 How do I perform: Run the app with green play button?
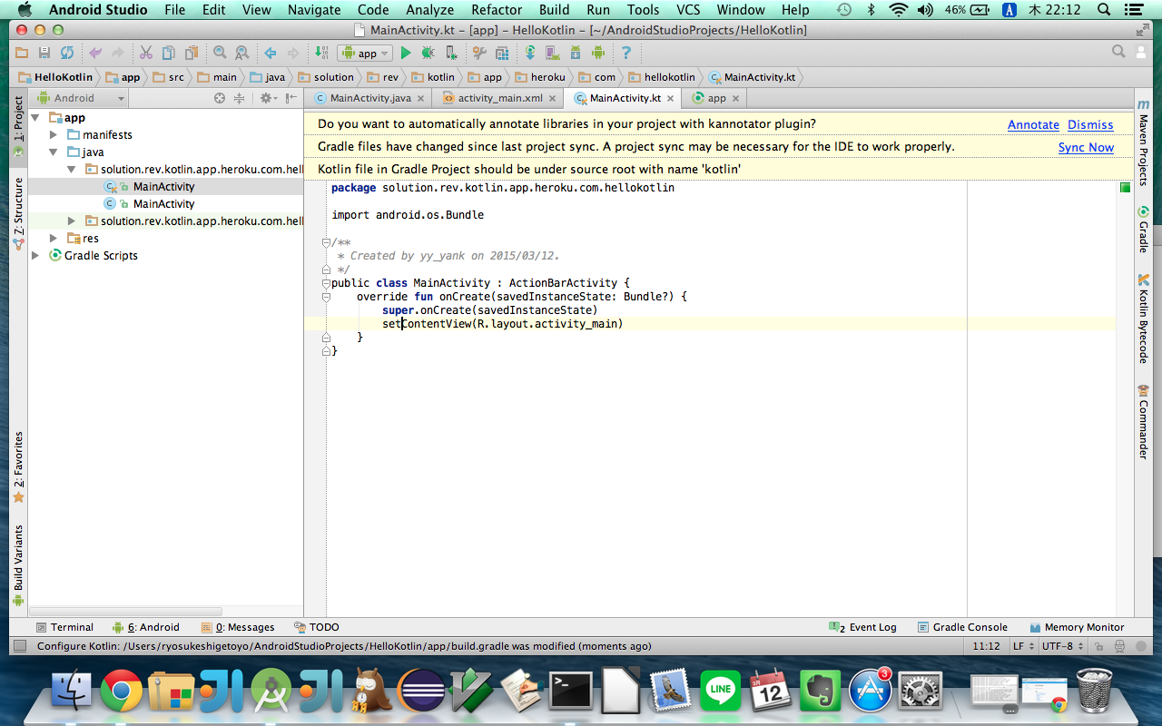[406, 54]
